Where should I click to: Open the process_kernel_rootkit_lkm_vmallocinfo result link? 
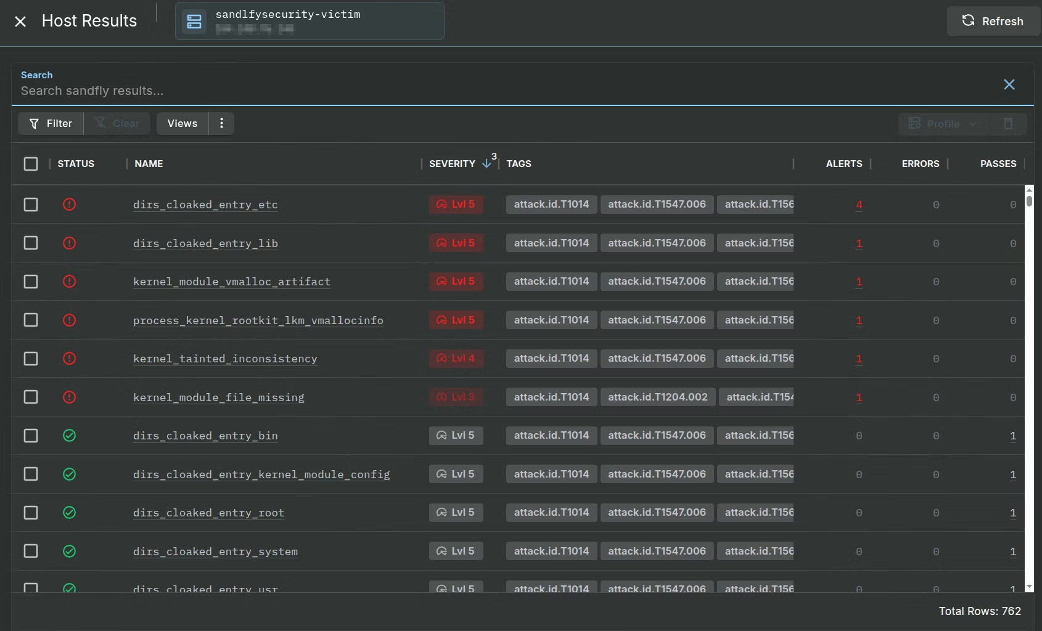pyautogui.click(x=258, y=320)
